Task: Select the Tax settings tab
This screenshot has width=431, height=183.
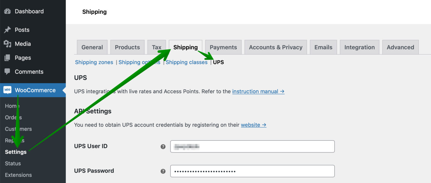Action: [157, 47]
